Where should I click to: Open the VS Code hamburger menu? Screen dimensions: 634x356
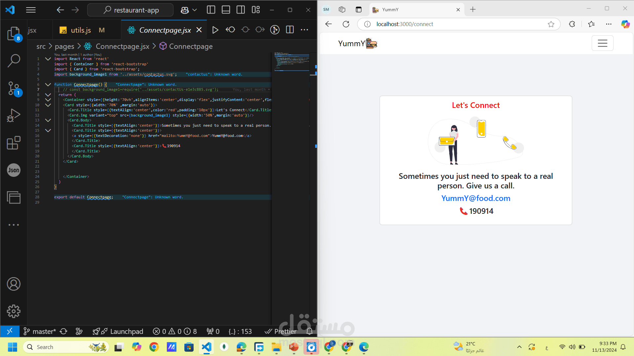[x=31, y=10]
